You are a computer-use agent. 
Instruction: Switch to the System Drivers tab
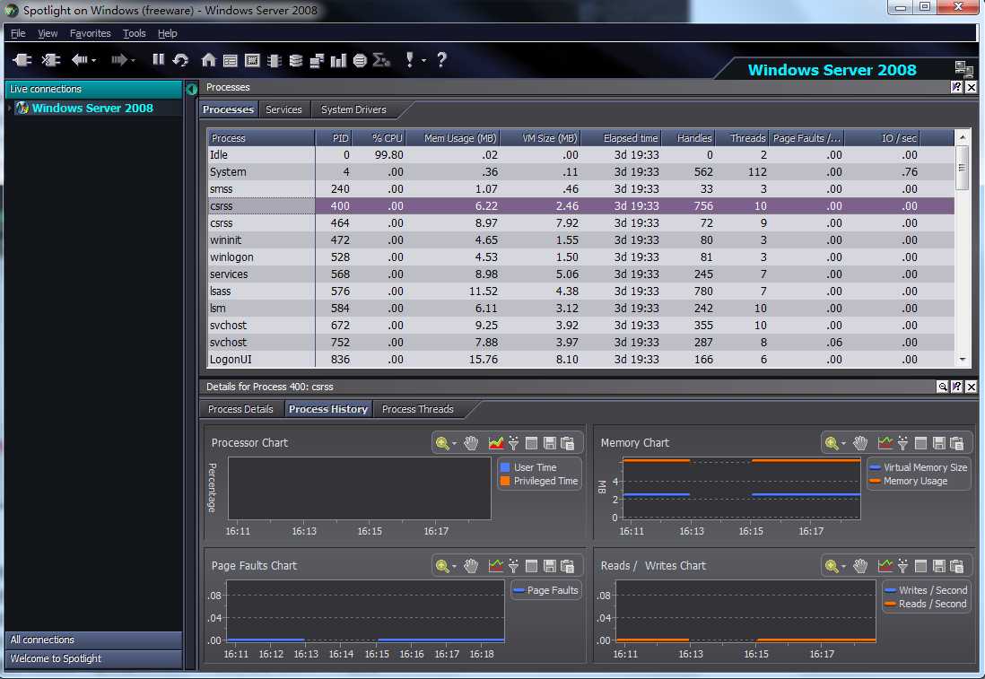[353, 109]
